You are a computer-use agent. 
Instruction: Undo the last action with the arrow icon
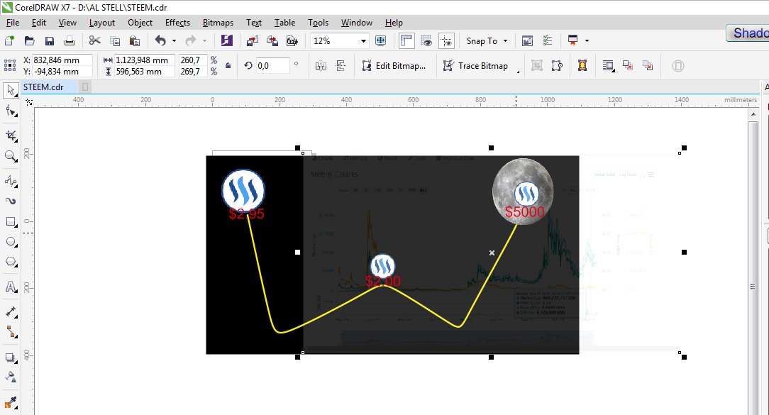pyautogui.click(x=160, y=40)
